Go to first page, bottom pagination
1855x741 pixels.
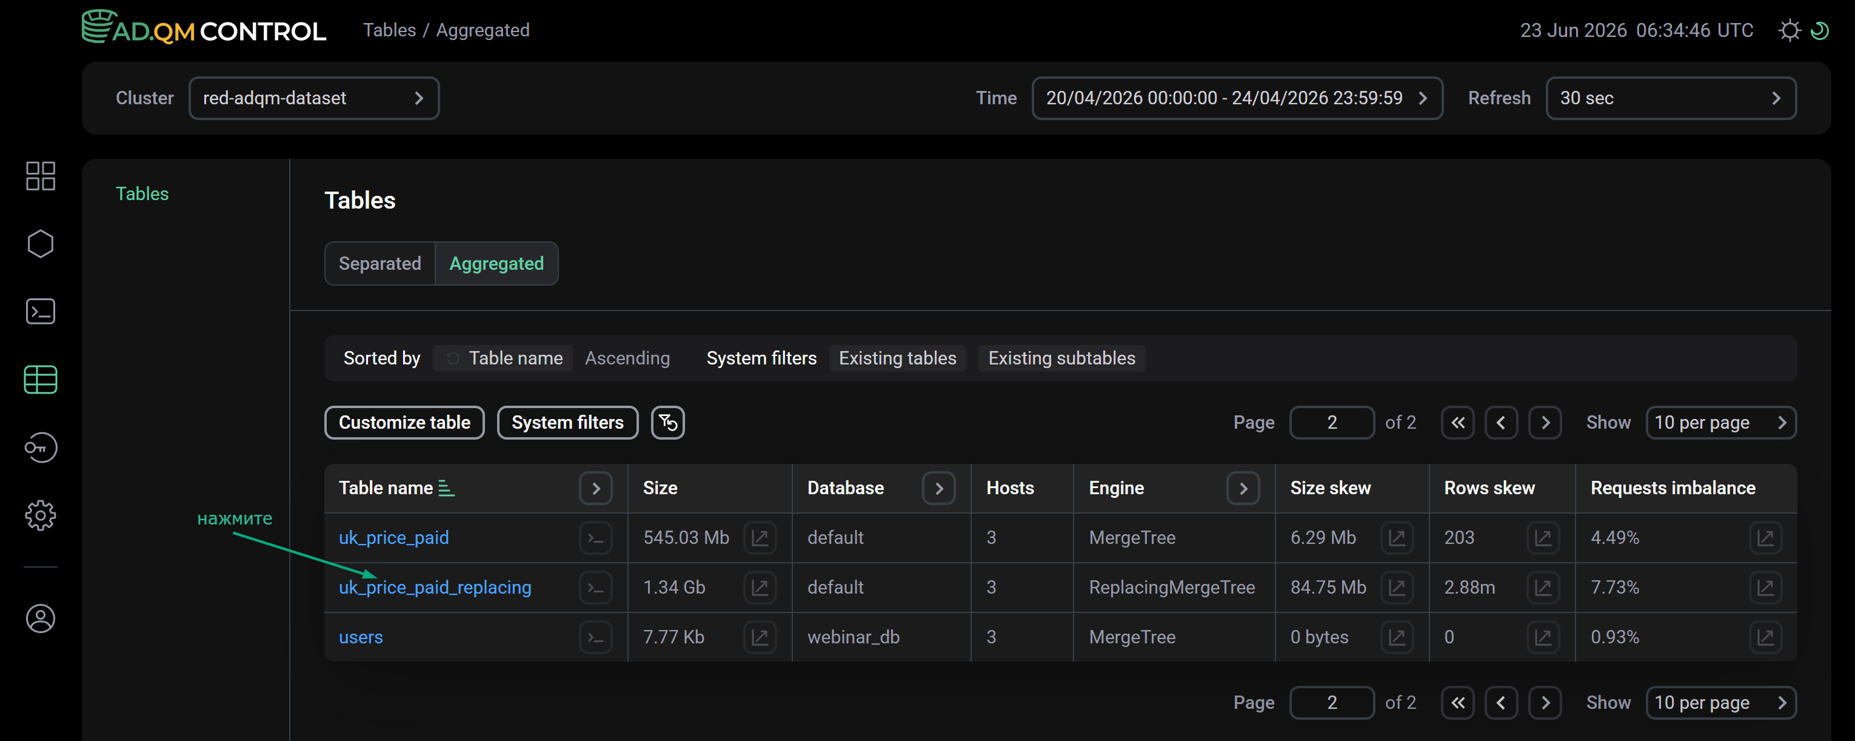(x=1458, y=703)
